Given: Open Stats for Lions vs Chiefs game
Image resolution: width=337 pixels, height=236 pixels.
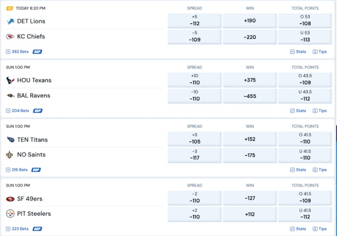Looking at the screenshot, I should [298, 52].
